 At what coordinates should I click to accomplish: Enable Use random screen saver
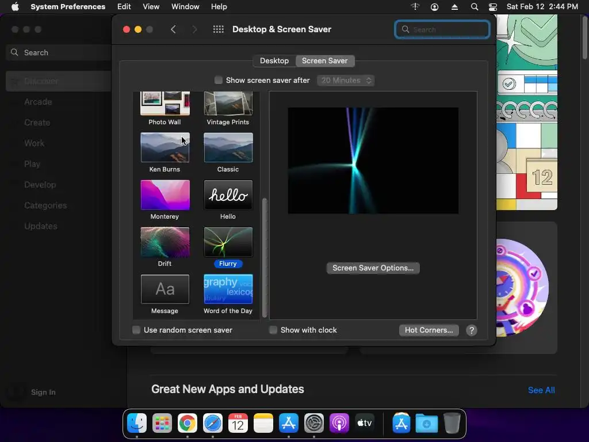point(136,330)
